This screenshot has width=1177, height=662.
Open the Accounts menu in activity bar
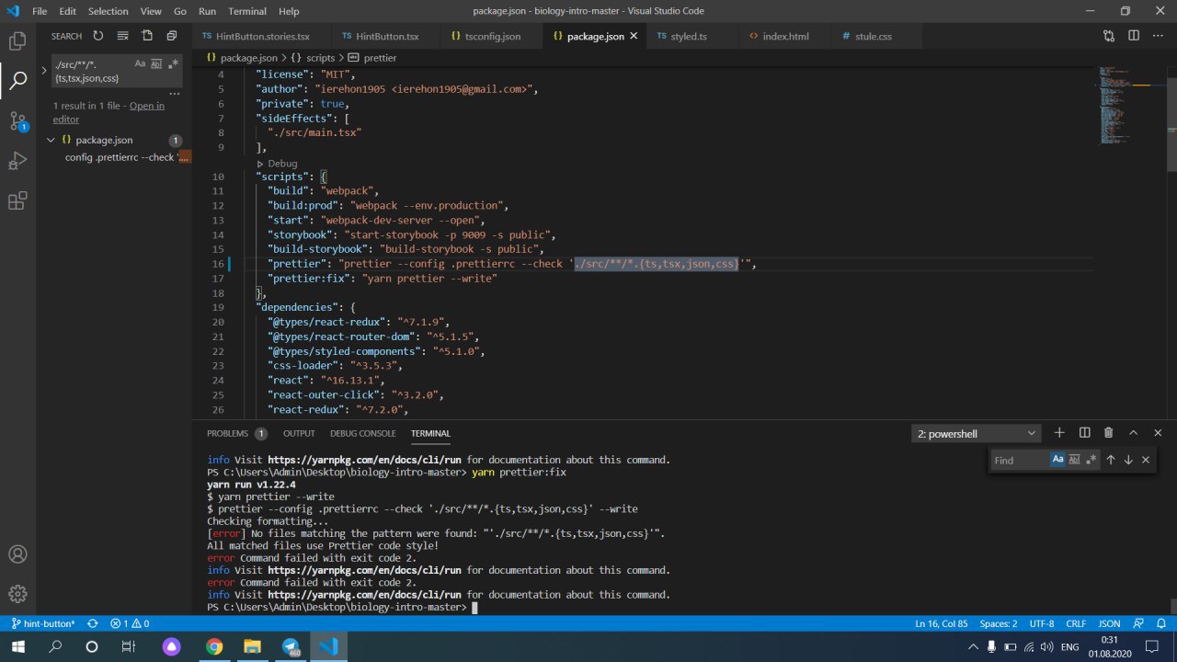17,554
